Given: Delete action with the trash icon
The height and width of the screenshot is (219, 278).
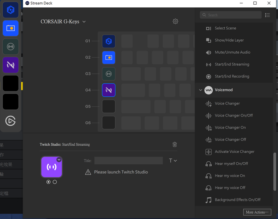Looking at the screenshot, I should 175,145.
